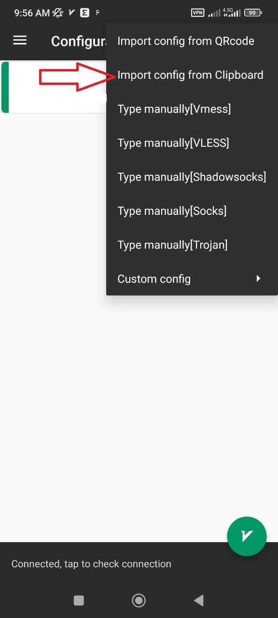Tap the VPN badge in the status bar
Viewport: 278px width, 618px height.
click(x=197, y=13)
